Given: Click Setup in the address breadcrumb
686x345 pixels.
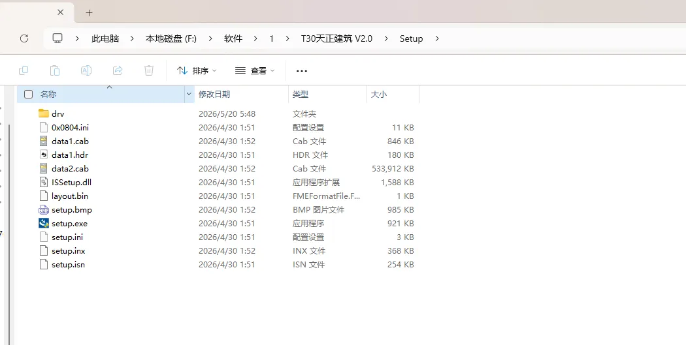Looking at the screenshot, I should (411, 38).
